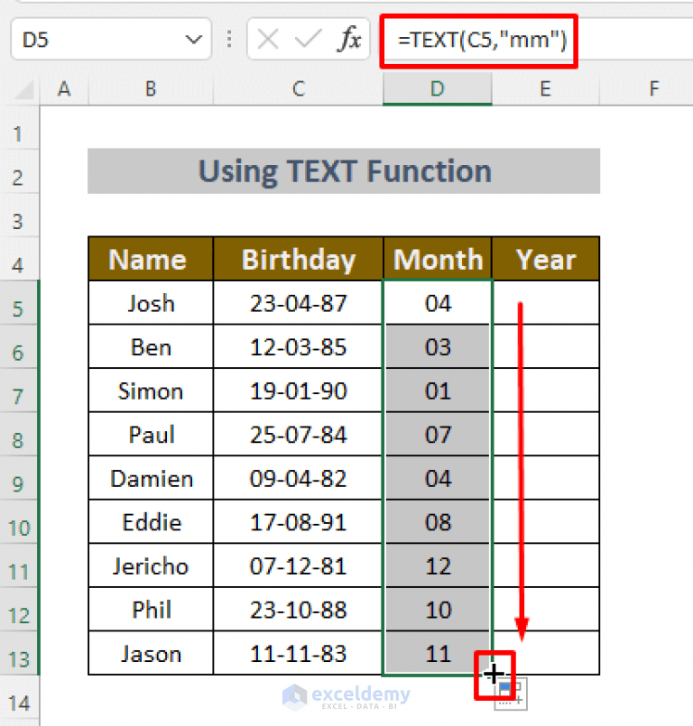Select month cell '01' for Simon
The height and width of the screenshot is (726, 693).
(x=438, y=391)
